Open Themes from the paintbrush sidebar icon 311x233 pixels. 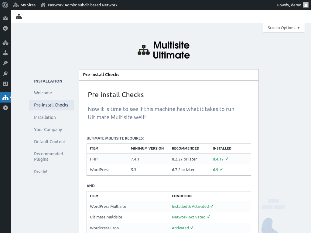(x=5, y=63)
